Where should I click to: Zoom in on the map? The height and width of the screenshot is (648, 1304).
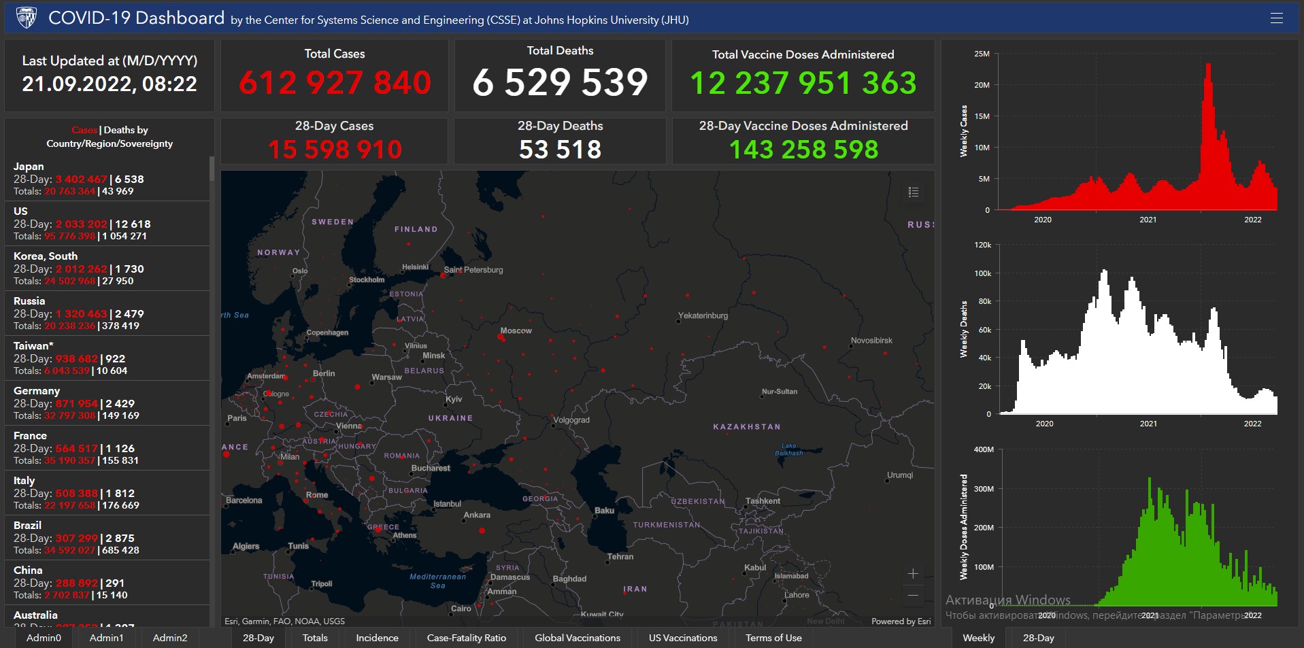(913, 574)
